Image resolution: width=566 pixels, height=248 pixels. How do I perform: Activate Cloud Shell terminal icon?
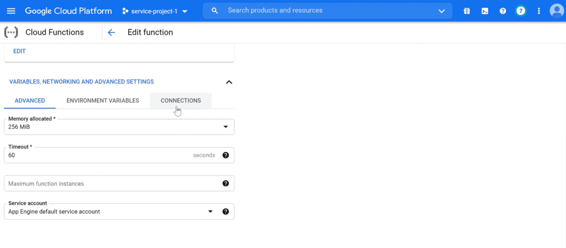click(x=485, y=11)
